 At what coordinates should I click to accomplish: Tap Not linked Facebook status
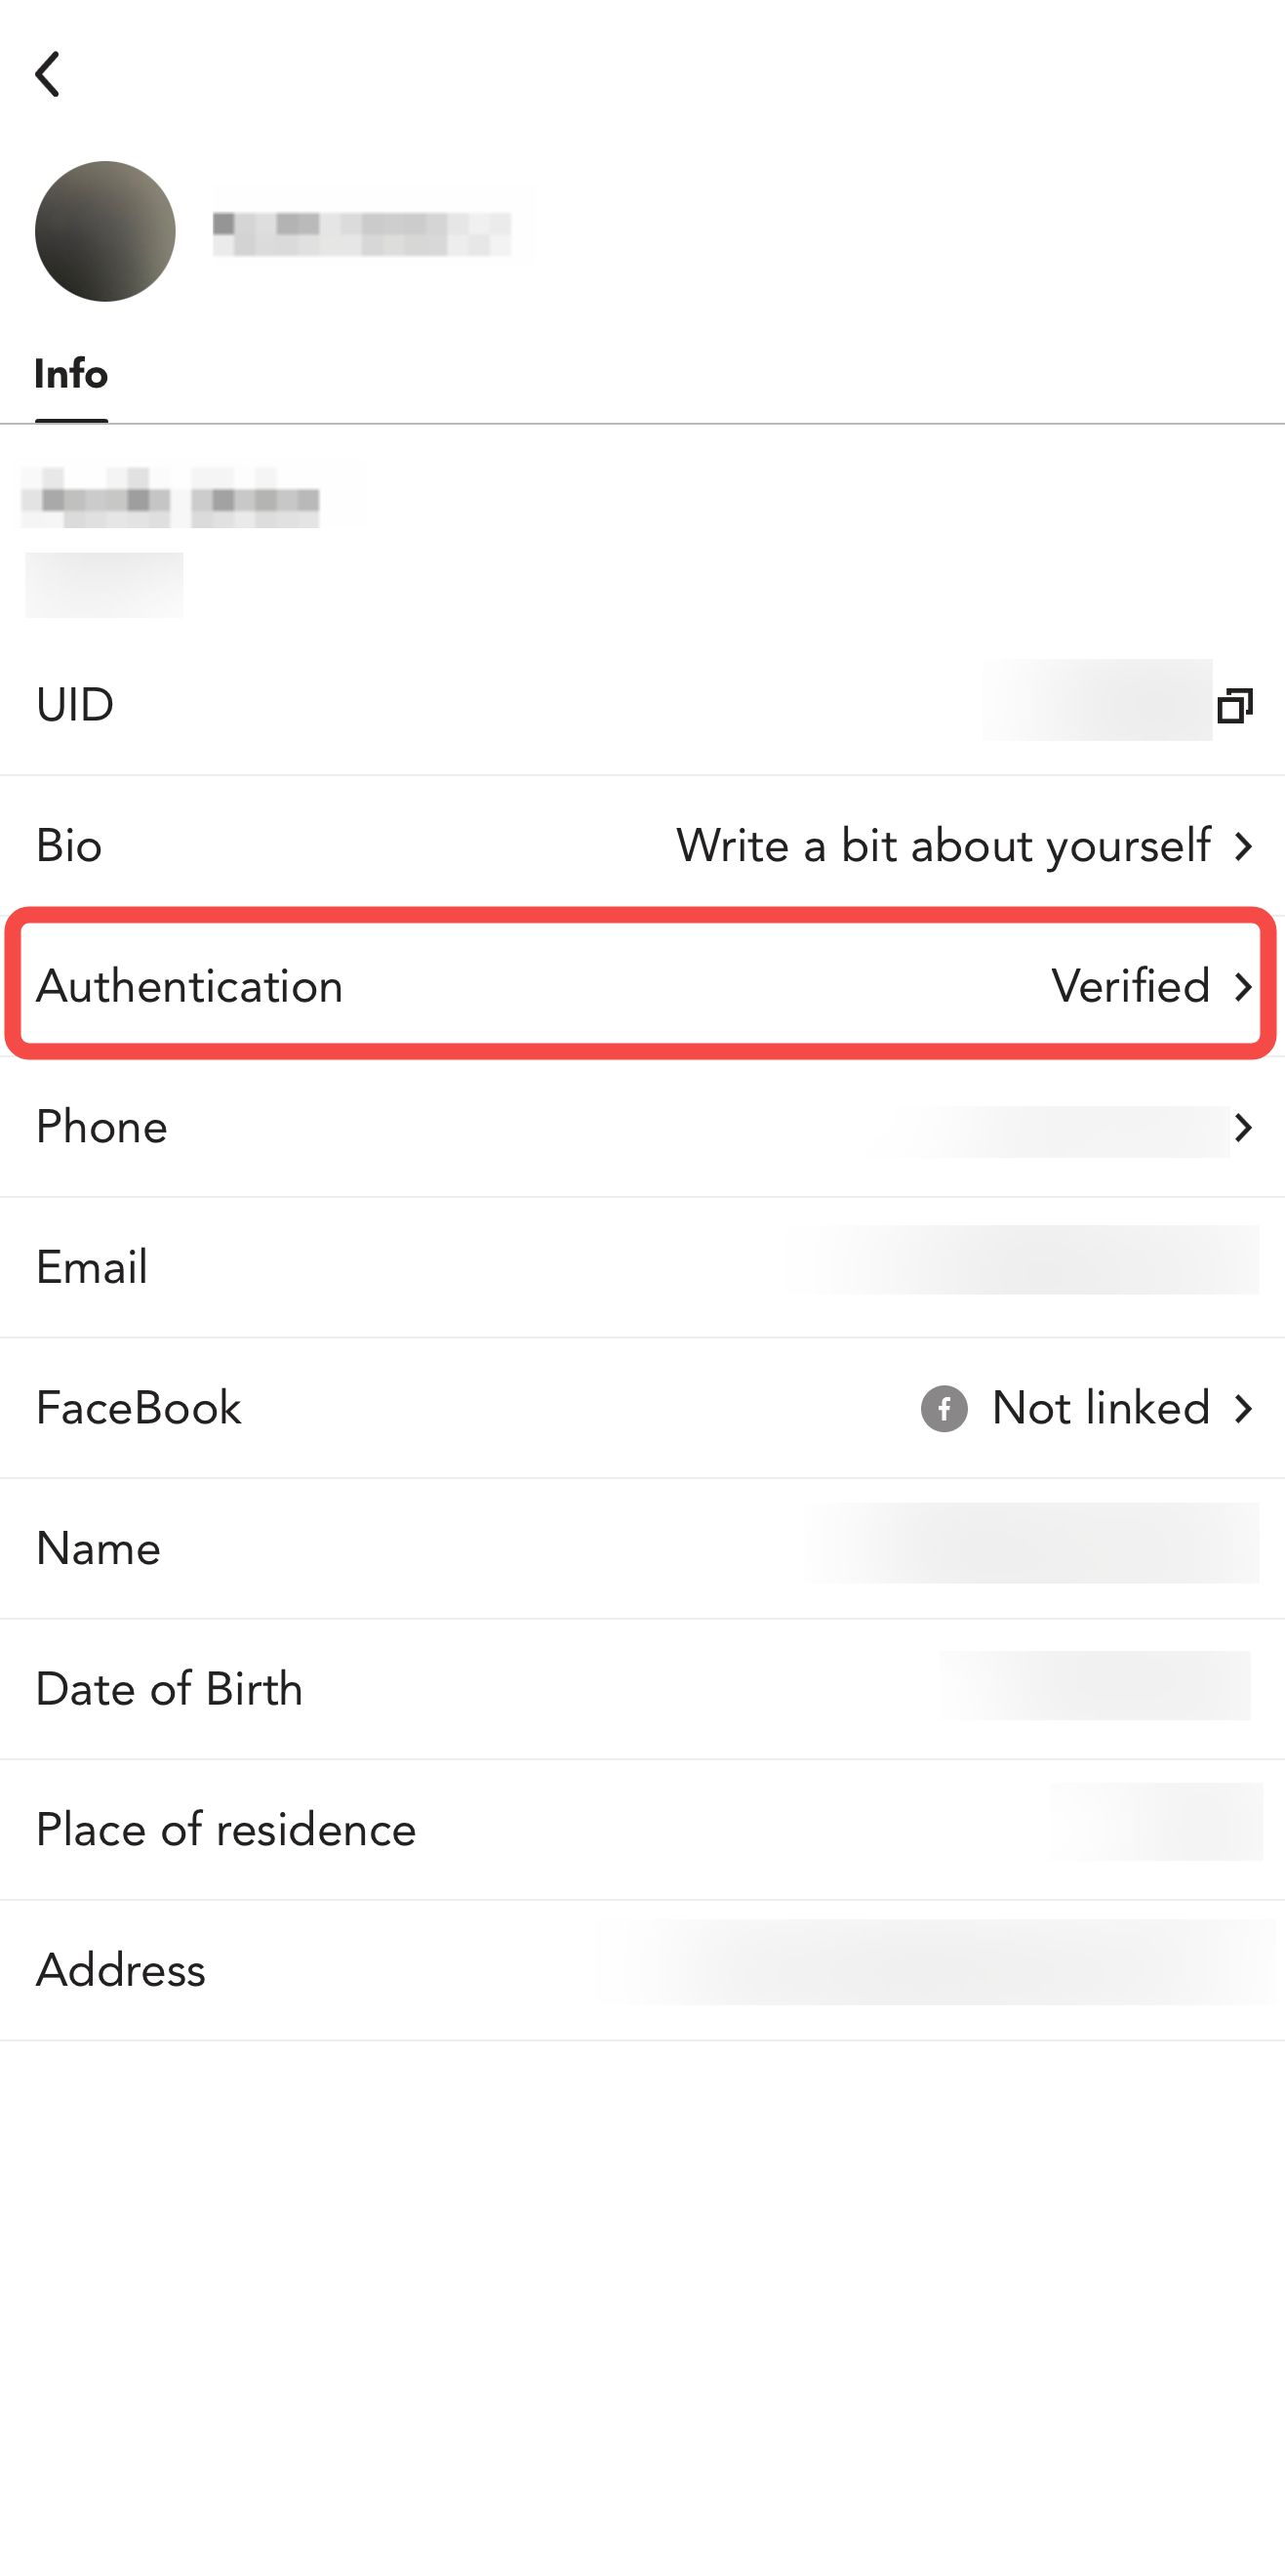(x=1100, y=1408)
